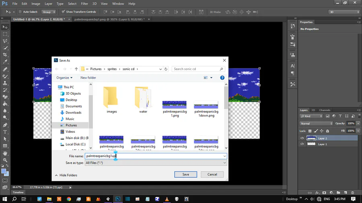Create a new layer icon
The height and width of the screenshot is (203, 362).
(346, 193)
